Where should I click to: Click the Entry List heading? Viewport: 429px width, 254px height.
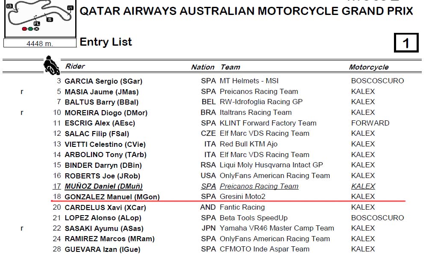pos(106,42)
